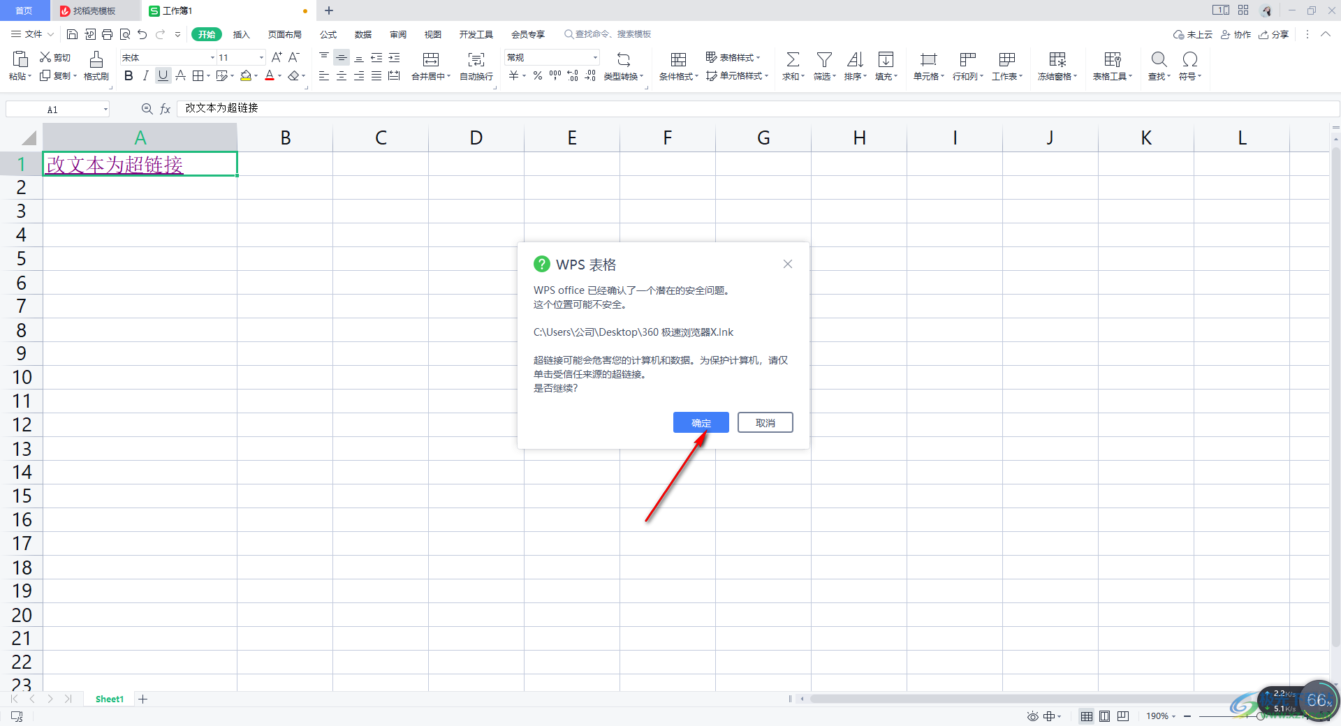The width and height of the screenshot is (1341, 726).
Task: Click the Share (分享) button
Action: (1273, 34)
